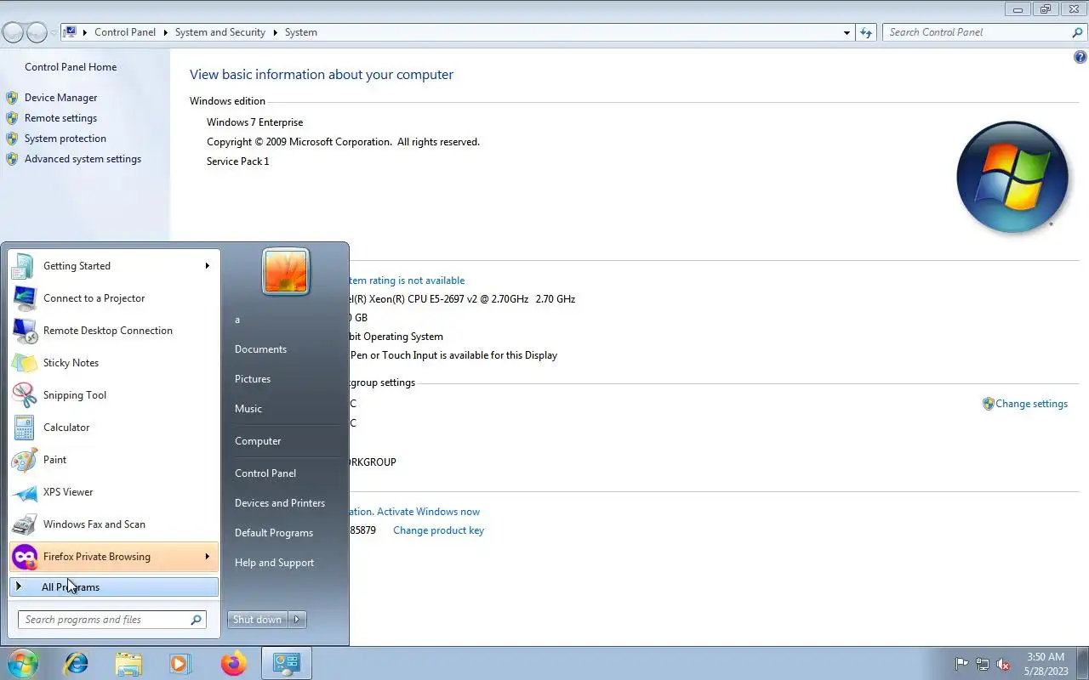Screen dimensions: 1089x680
Task: Click the muted volume tray icon
Action: click(1004, 664)
